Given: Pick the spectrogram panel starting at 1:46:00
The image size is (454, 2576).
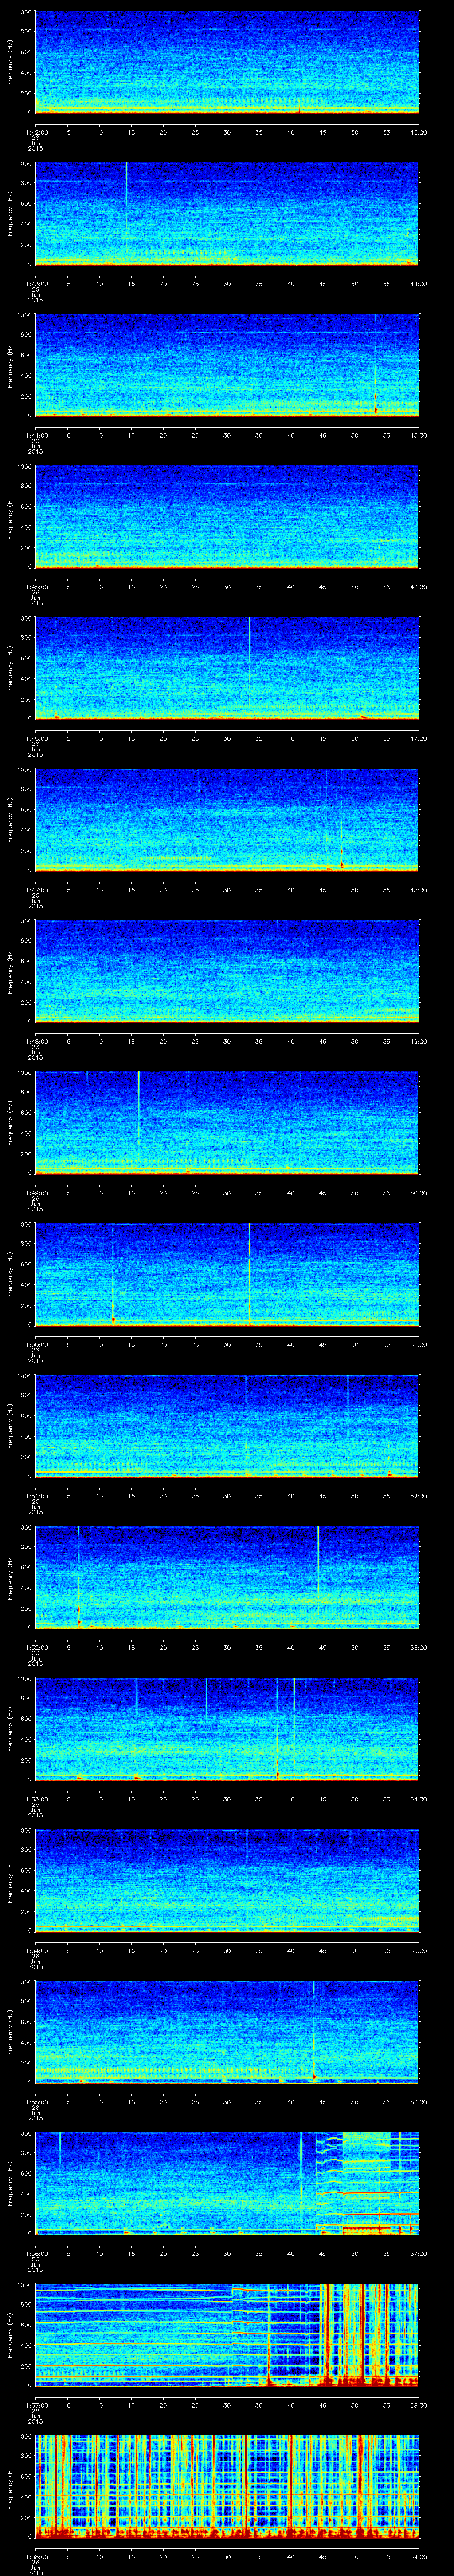Looking at the screenshot, I should tap(227, 669).
